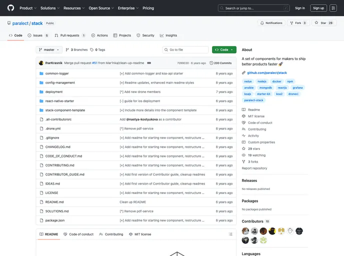Viewport: 344px width, 256px height.
Task: Open the Security tab
Action: [x=145, y=35]
